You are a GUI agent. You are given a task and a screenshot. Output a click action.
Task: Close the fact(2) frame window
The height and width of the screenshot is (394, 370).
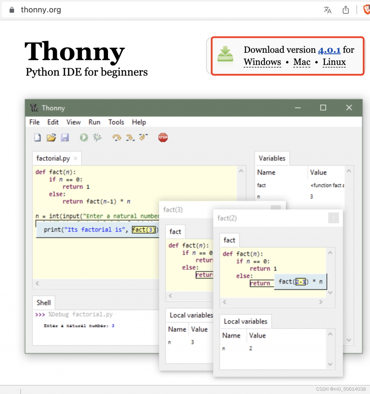point(334,218)
